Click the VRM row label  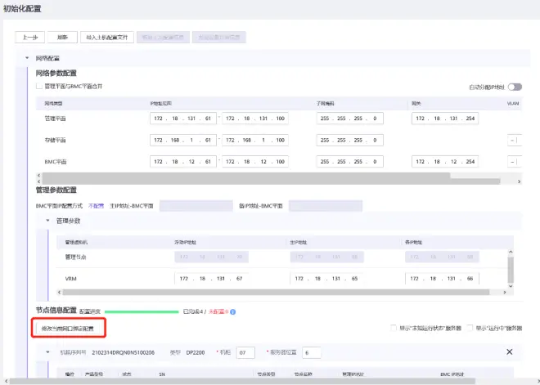click(70, 279)
